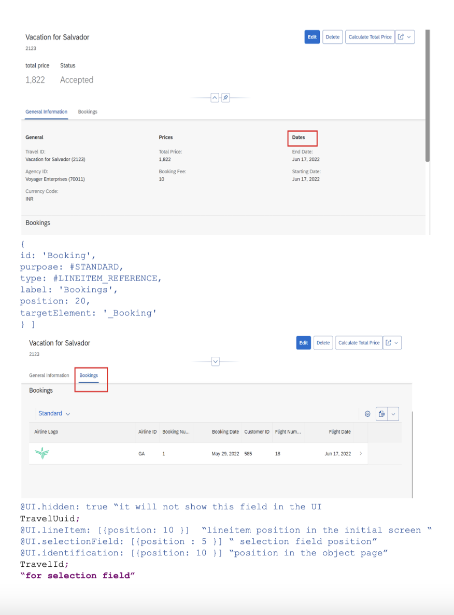Click Delete in the lower object page

click(x=323, y=343)
